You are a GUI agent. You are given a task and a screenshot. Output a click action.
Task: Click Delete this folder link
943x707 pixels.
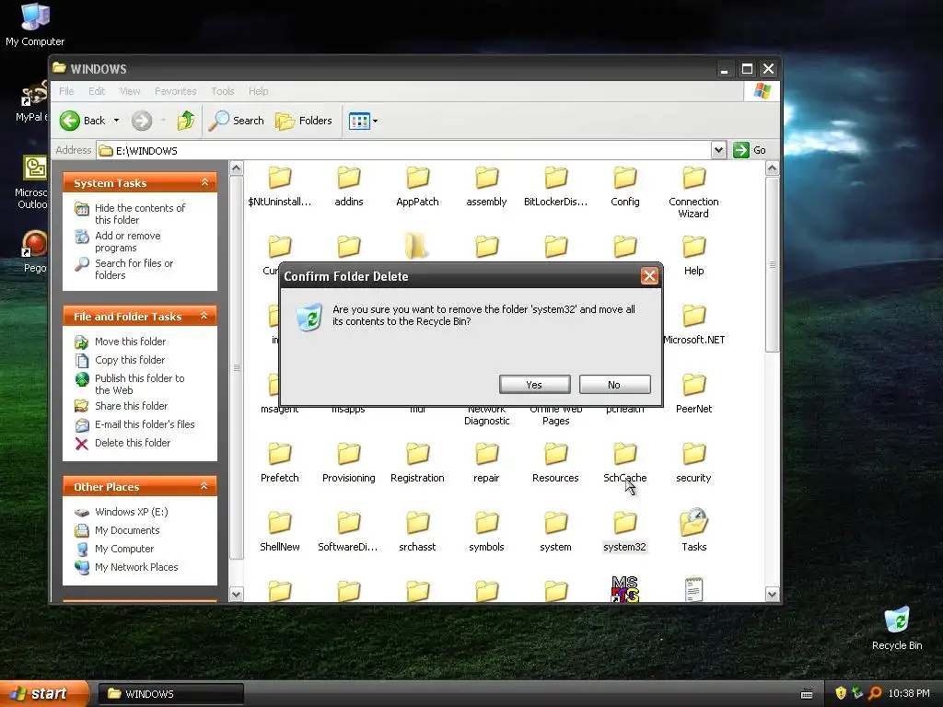133,443
